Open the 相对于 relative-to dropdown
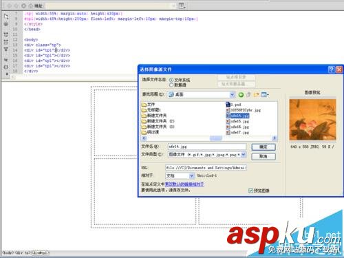The image size is (344, 258). [191, 176]
